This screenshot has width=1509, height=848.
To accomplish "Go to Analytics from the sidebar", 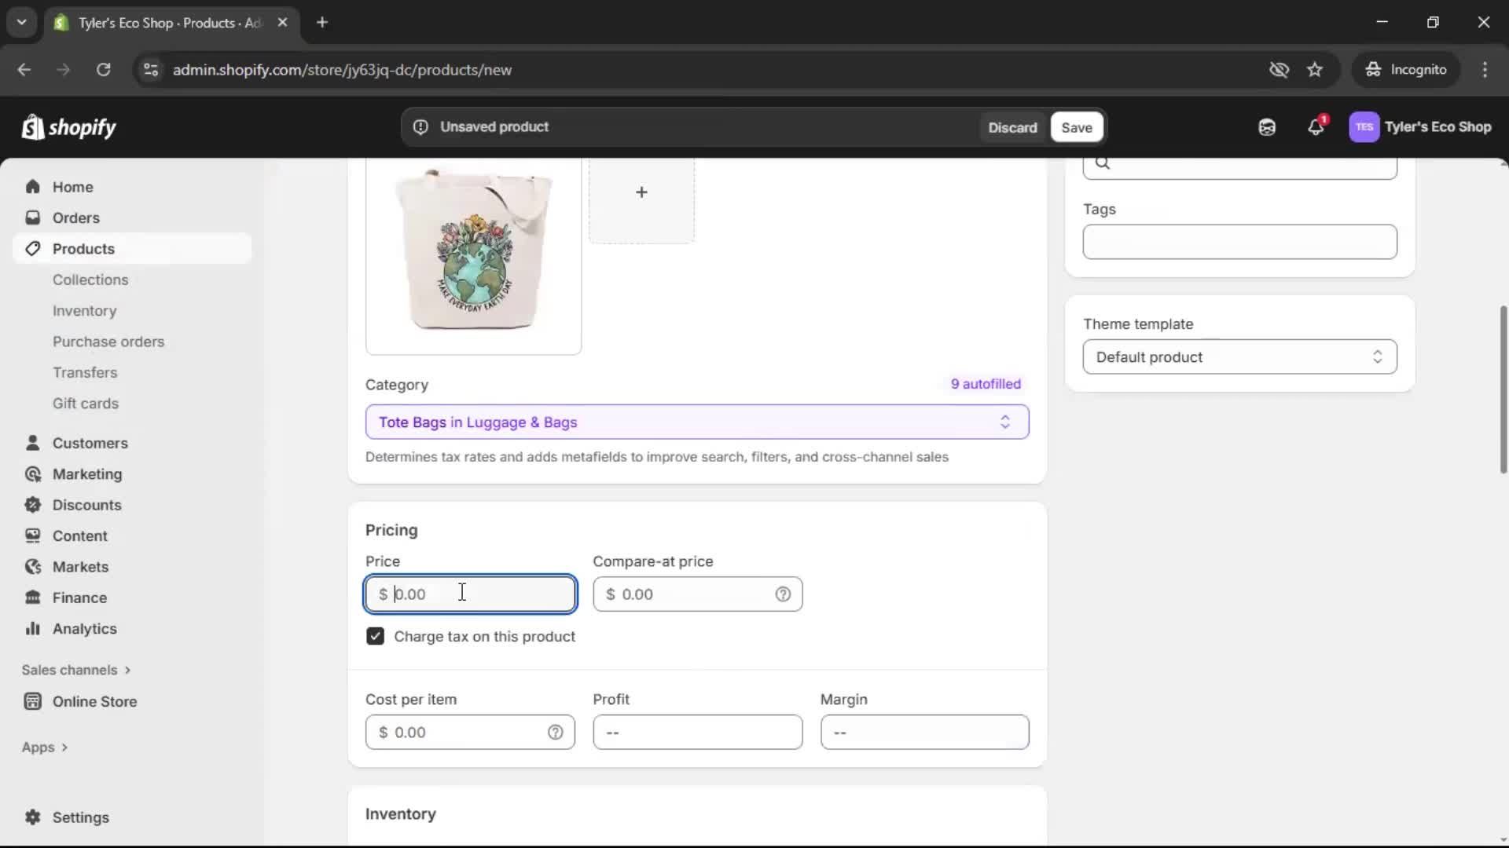I will click(84, 628).
